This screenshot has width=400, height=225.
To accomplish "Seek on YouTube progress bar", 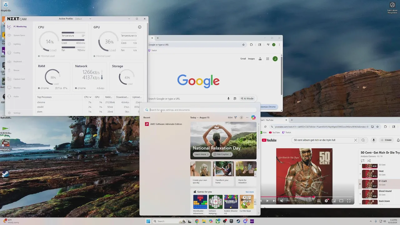I will [x=307, y=197].
